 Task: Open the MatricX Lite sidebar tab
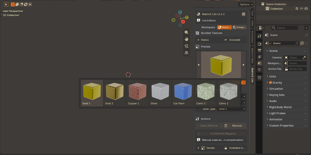pos(252,75)
